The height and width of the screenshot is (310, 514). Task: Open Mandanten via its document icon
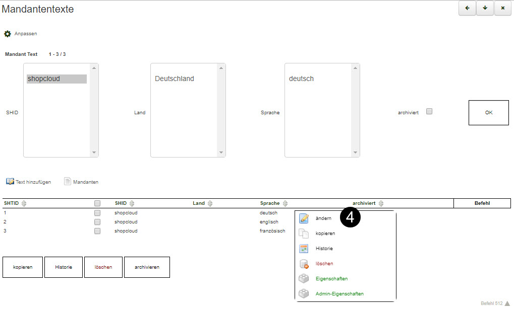68,182
